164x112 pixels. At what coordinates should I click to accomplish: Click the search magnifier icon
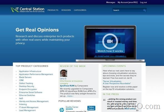pyautogui.click(x=145, y=10)
